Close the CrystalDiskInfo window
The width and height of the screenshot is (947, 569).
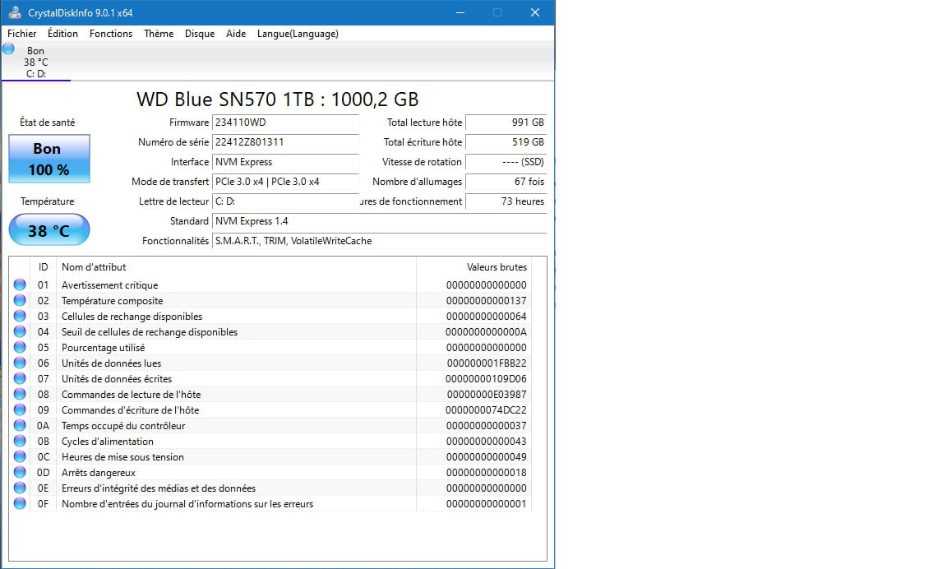(534, 12)
